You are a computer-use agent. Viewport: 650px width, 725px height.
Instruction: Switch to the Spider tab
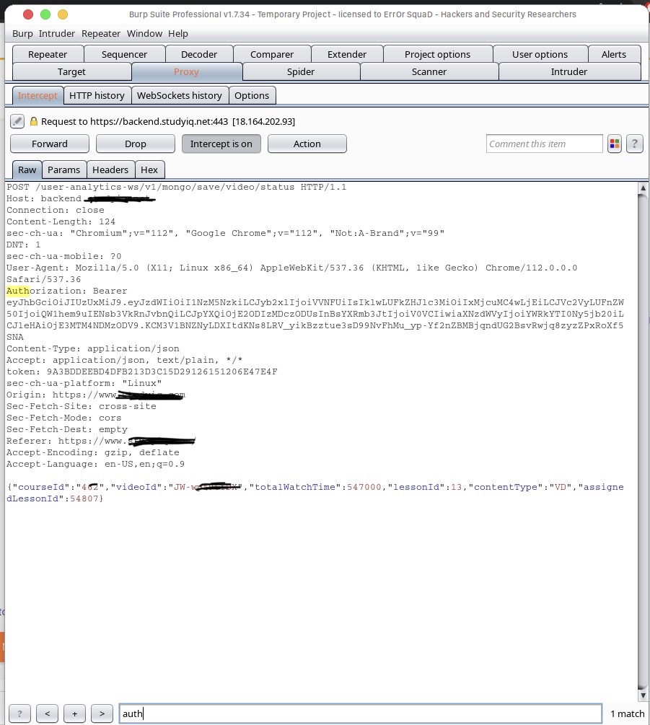click(301, 71)
